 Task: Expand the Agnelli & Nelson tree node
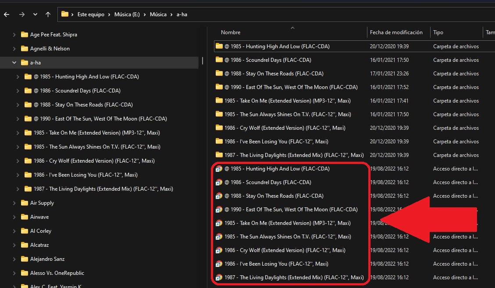14,49
